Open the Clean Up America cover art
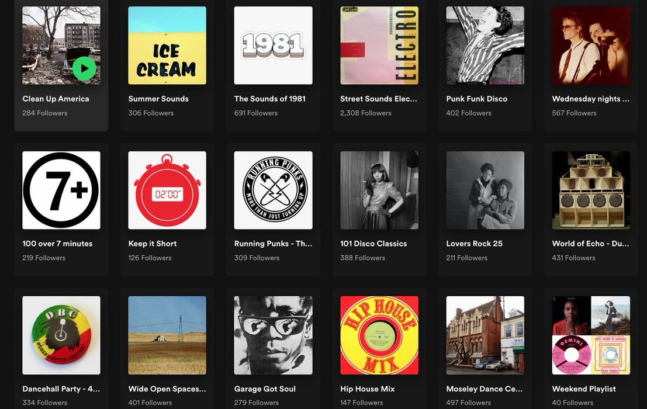The image size is (647, 409). (x=61, y=46)
